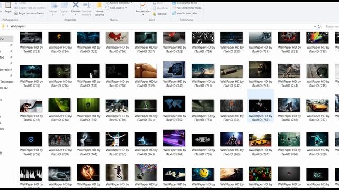Select WallPaper HD by iTaxHD (723)
The width and height of the screenshot is (339, 190).
pos(31,42)
